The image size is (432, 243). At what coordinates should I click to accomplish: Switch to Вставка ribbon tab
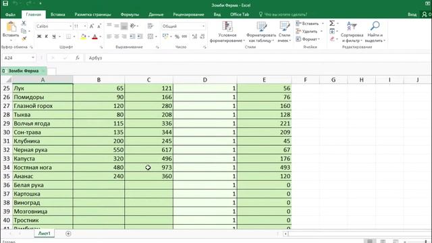[57, 14]
